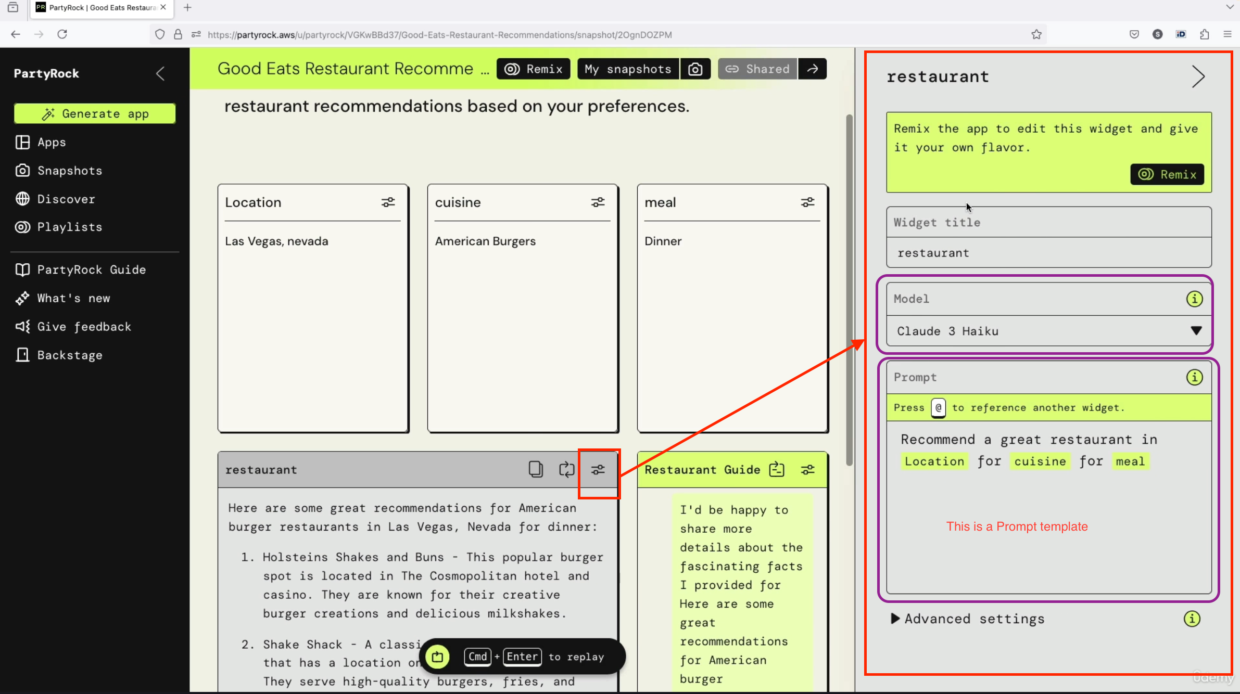Viewport: 1240px width, 694px height.
Task: Open Snapshots in the sidebar
Action: (58, 171)
